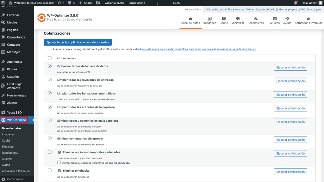Open the Más plugins link
This screenshot has width=324, height=182.
pyautogui.click(x=314, y=9)
